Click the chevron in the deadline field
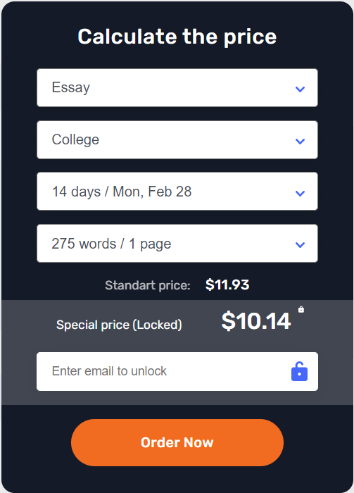354x493 pixels. pos(301,193)
